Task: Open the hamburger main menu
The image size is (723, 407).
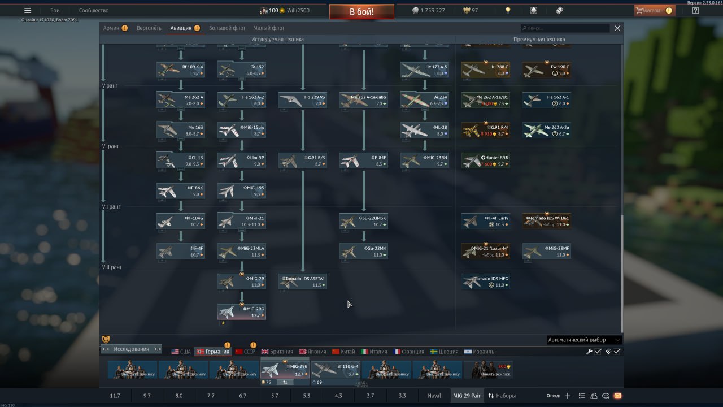Action: click(28, 10)
